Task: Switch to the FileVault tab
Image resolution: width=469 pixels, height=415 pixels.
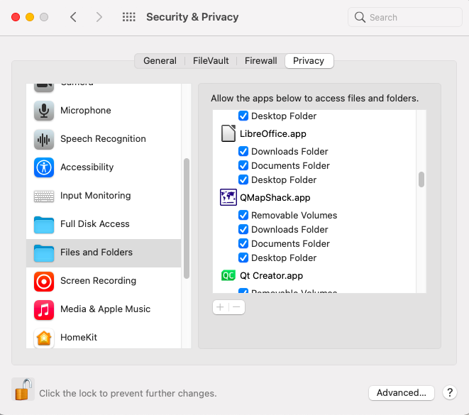Action: point(211,61)
